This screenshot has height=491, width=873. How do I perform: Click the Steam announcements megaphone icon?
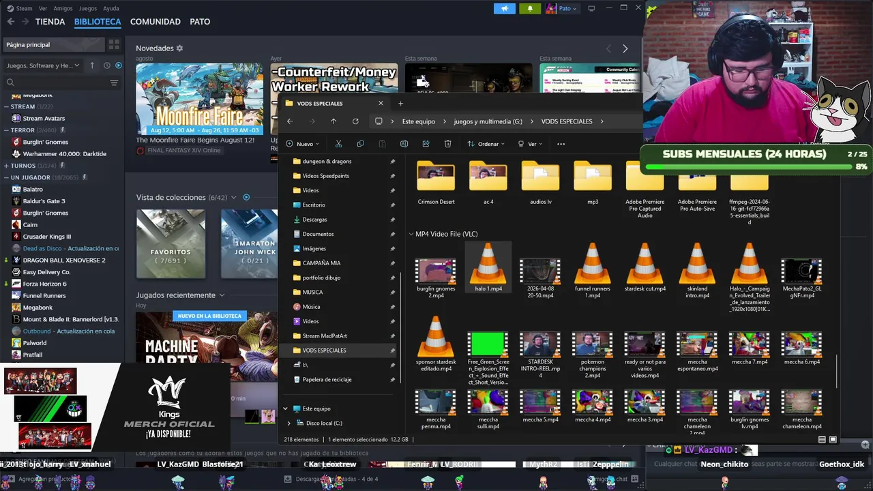[x=505, y=8]
